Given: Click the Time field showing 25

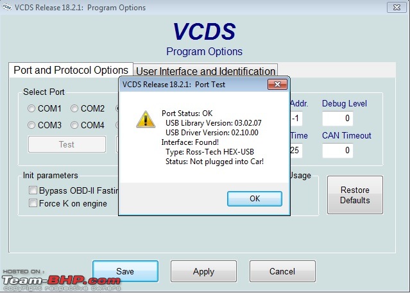Looking at the screenshot, I should (x=296, y=150).
